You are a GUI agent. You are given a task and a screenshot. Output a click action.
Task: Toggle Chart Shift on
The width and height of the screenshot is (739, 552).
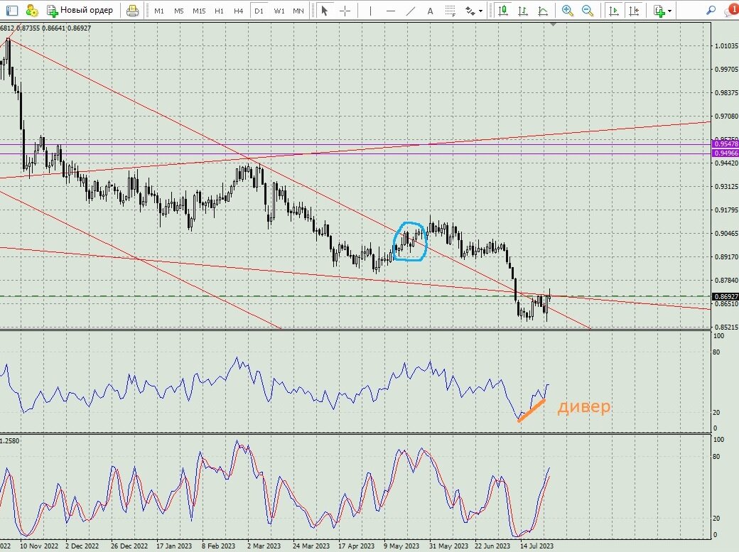[x=633, y=11]
